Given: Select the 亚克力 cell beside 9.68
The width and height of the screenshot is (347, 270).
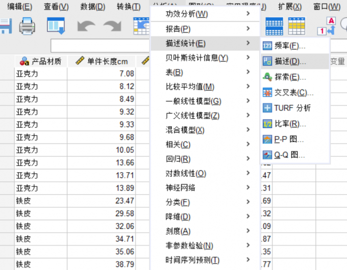Looking at the screenshot, I should click(41, 137).
